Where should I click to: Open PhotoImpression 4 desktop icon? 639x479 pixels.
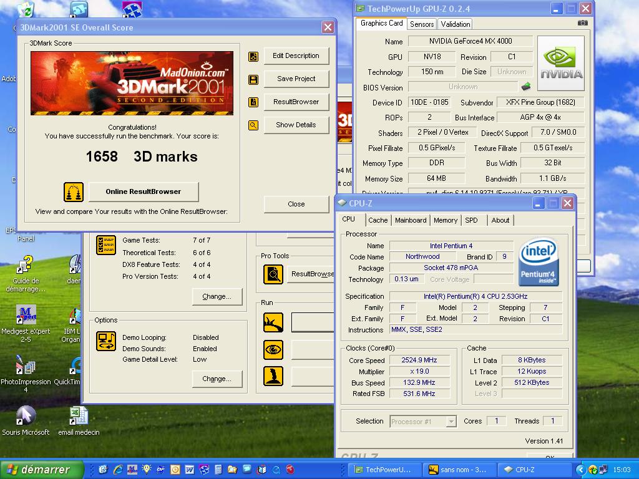(25, 374)
